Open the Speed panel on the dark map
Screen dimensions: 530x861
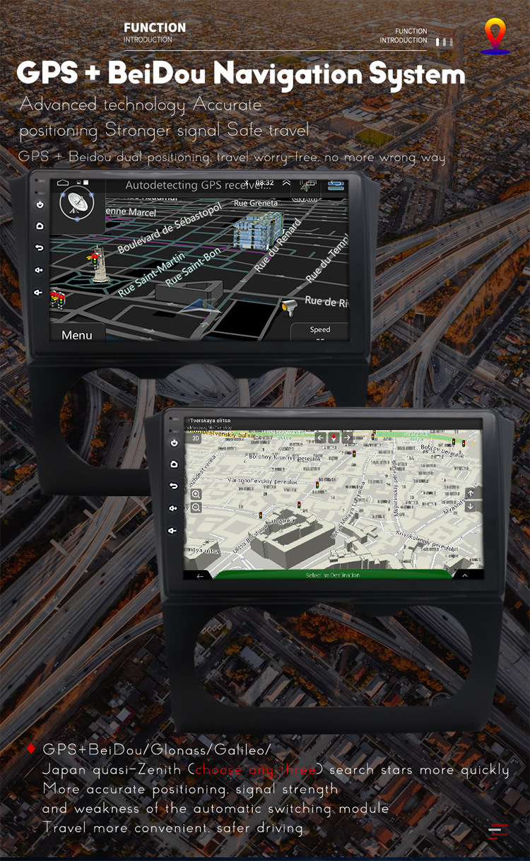320,331
